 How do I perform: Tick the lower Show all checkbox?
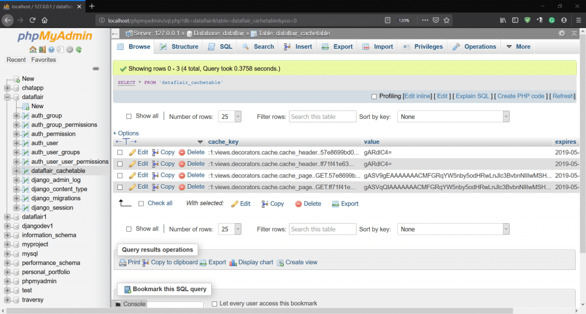(x=129, y=229)
